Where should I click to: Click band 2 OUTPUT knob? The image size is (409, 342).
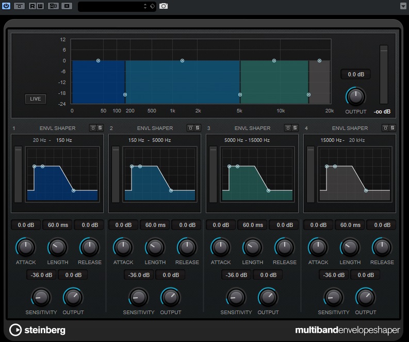point(171,297)
